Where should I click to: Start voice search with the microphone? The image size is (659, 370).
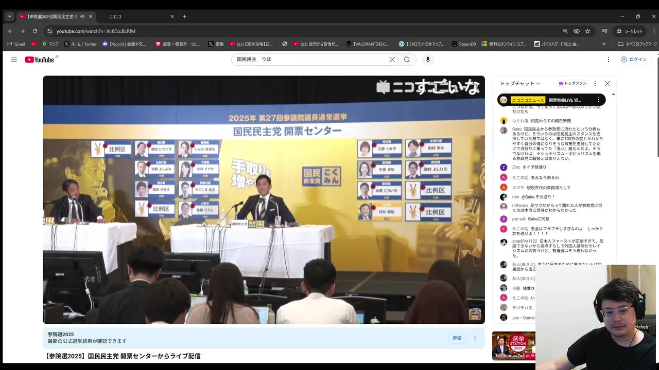(427, 60)
